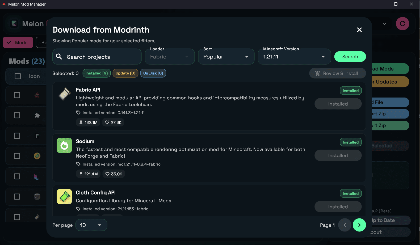Minimize the Melon Mod Manager window
This screenshot has width=420, height=245.
380,4
